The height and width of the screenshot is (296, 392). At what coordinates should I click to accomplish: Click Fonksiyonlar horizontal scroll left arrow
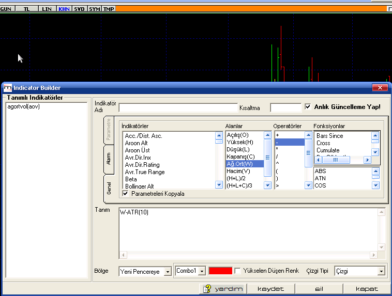click(x=318, y=160)
